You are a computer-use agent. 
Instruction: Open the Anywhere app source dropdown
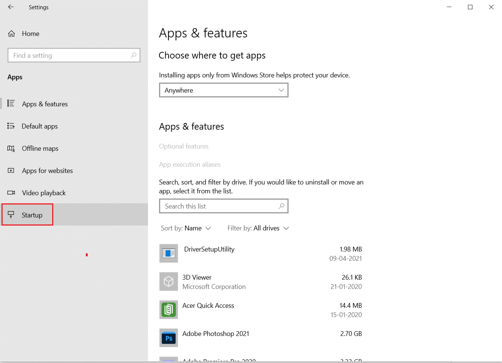[x=223, y=90]
